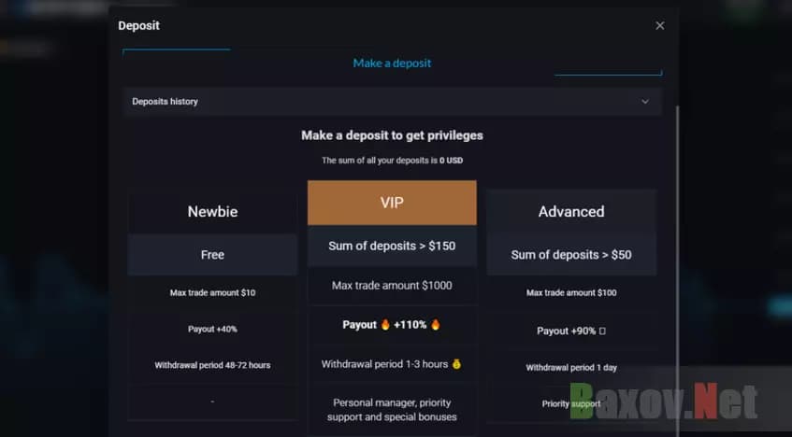Click the square icon after Payout +90%
The height and width of the screenshot is (437, 792).
[602, 331]
